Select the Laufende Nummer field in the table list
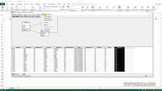This screenshot has height=91, width=162. click(x=26, y=29)
